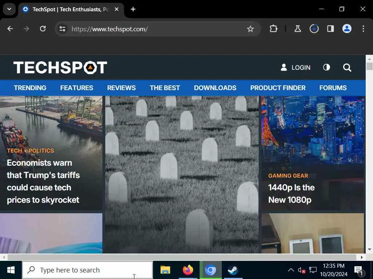Expand the tab search dropdown arrow
Image resolution: width=373 pixels, height=279 pixels.
9,9
